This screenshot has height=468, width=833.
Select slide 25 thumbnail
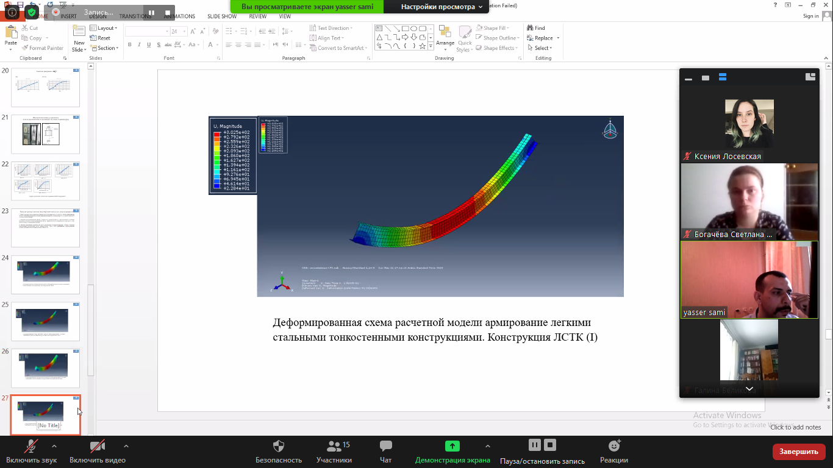[46, 321]
